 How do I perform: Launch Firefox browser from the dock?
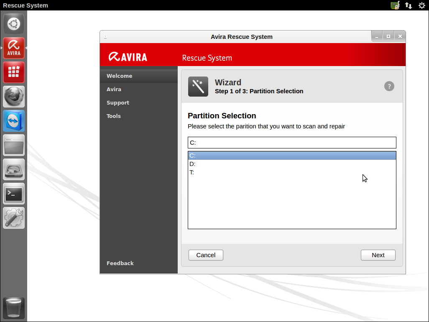[x=14, y=97]
